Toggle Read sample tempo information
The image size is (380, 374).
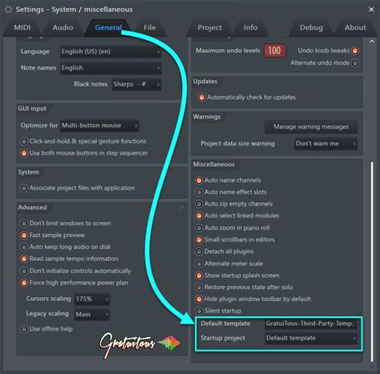pyautogui.click(x=24, y=259)
